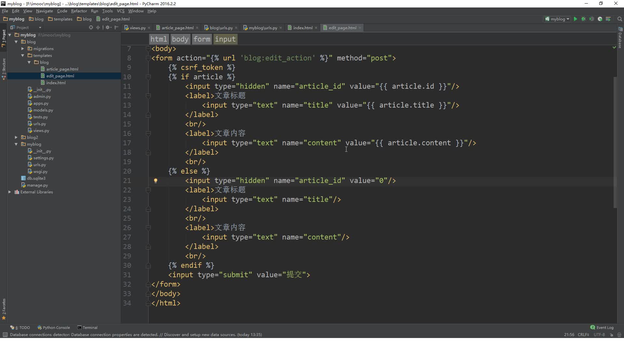Toggle the 1: Project side tab

(4, 38)
